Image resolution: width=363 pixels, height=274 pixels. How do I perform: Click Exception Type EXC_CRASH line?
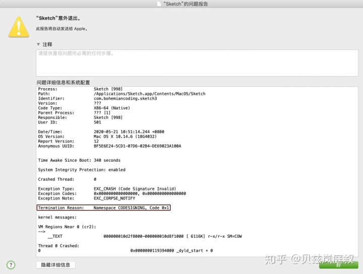coord(107,189)
